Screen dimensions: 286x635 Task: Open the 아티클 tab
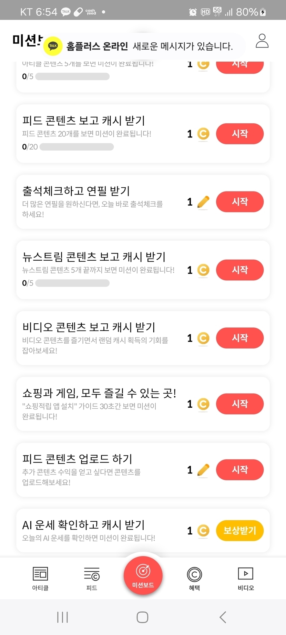coord(40,578)
